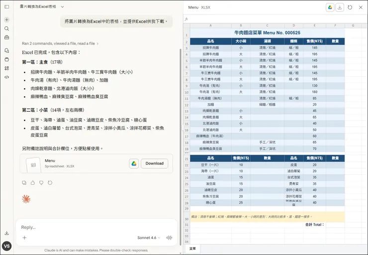This screenshot has height=255, width=368.
Task: Open the code icon in sidebar
Action: click(x=7, y=77)
